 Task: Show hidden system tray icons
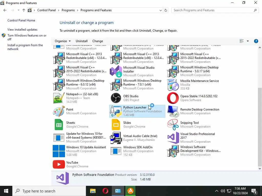216,191
